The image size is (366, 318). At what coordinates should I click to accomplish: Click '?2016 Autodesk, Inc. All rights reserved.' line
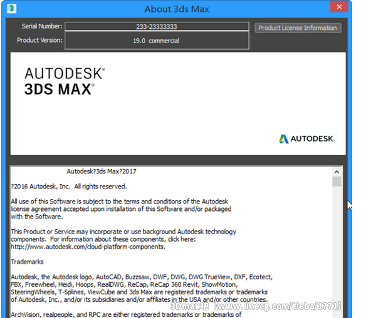(x=69, y=187)
